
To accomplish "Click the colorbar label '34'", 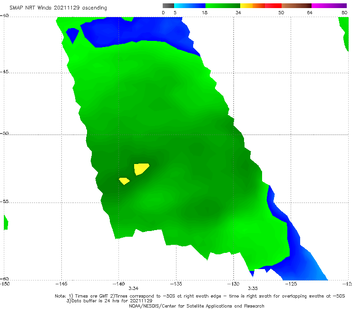I will [238, 12].
